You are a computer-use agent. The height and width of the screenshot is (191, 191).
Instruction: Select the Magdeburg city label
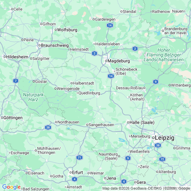coord(119,61)
